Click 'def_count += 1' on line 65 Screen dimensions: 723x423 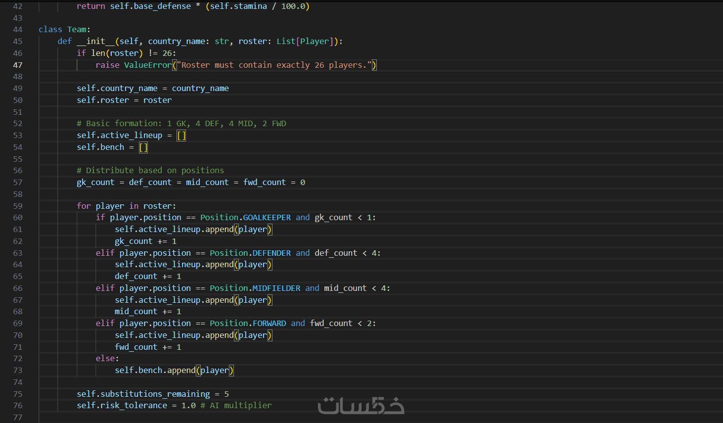[148, 277]
